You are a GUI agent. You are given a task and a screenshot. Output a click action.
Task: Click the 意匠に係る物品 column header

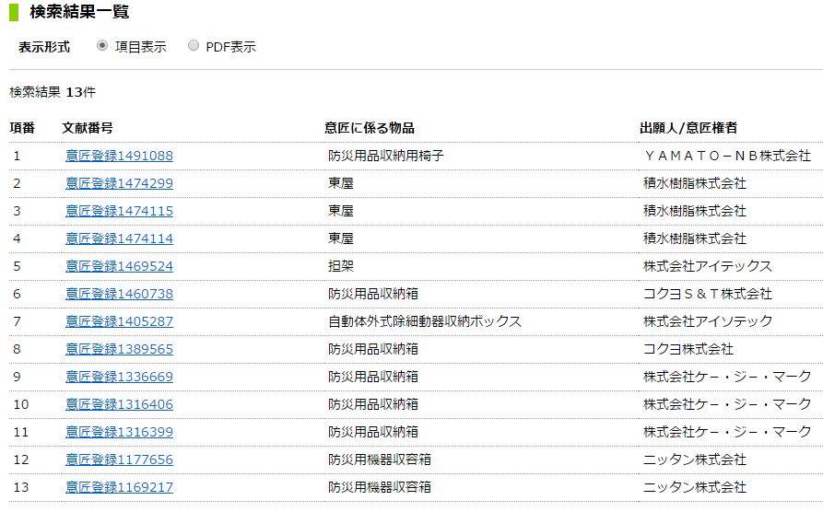point(369,128)
